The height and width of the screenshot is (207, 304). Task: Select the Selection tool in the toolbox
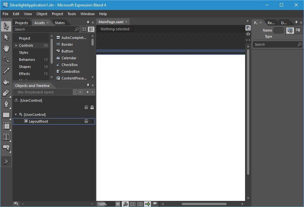(x=6, y=26)
